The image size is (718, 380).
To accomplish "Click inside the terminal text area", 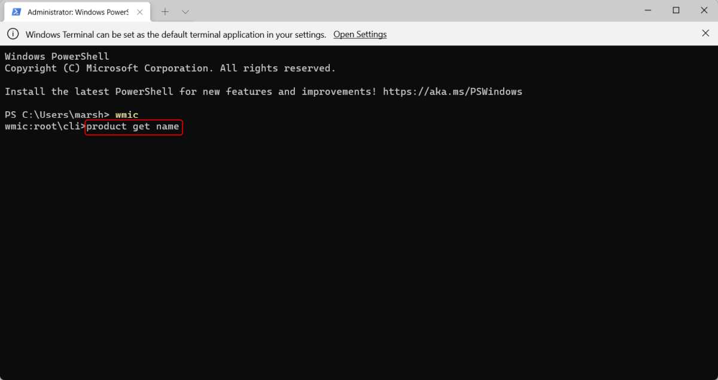I will point(359,239).
